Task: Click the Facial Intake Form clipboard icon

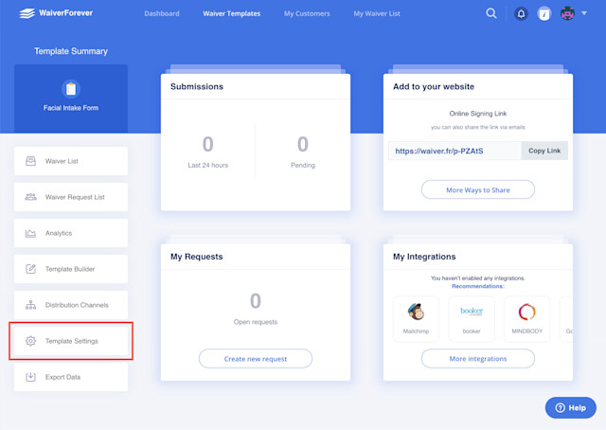Action: coord(71,89)
